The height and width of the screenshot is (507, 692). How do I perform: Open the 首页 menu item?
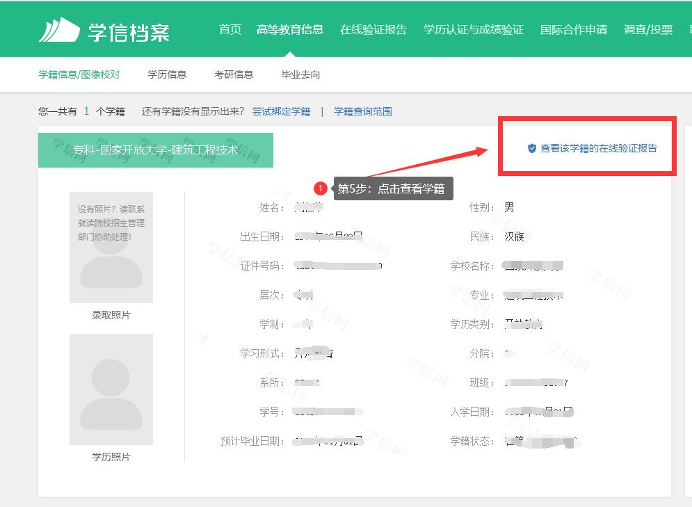tap(230, 30)
